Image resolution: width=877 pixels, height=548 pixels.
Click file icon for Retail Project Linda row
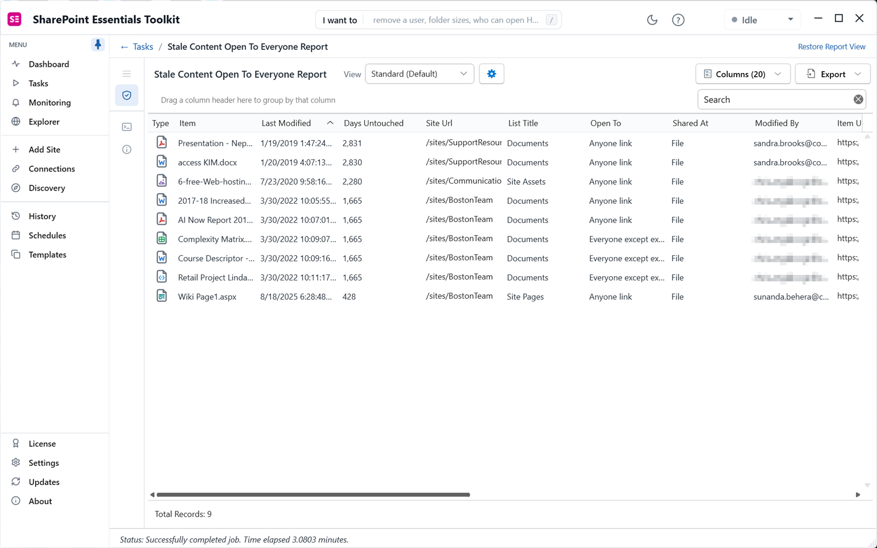coord(162,277)
